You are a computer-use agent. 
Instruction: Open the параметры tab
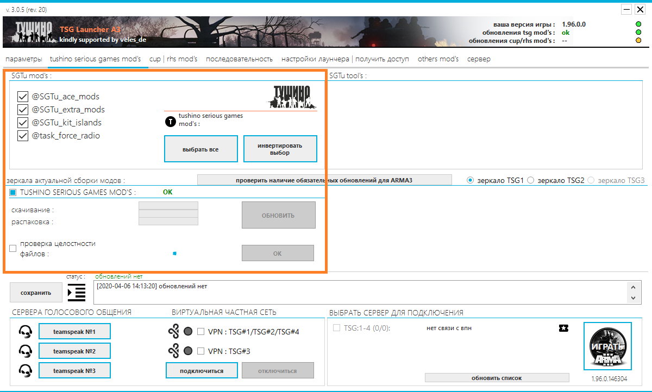tap(23, 59)
